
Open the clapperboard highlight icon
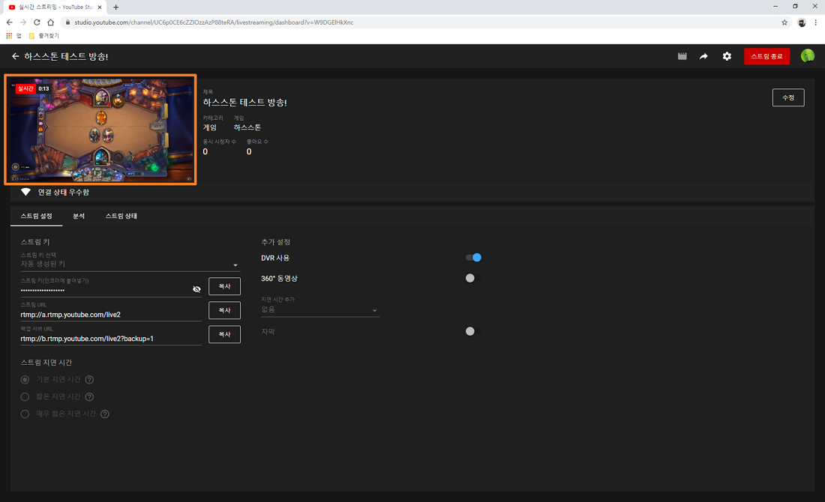682,56
